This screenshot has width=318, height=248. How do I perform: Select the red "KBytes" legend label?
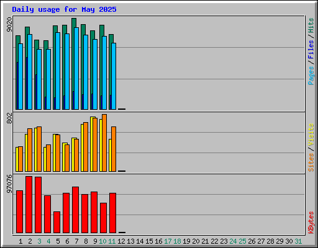tap(311, 223)
